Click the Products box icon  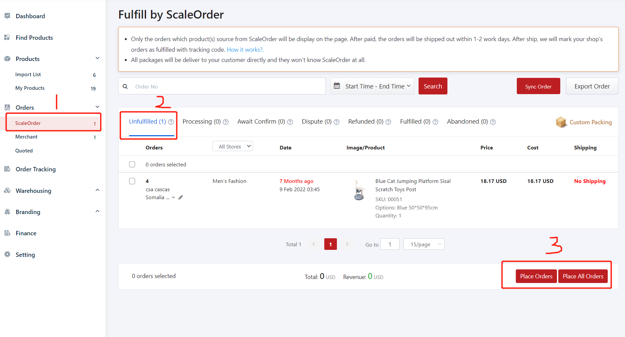(7, 59)
